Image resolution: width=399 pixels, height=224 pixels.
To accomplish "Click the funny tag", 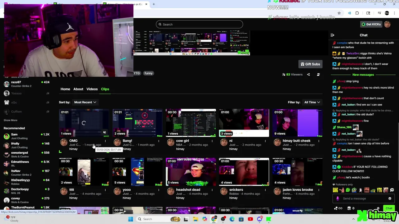I will pyautogui.click(x=148, y=73).
